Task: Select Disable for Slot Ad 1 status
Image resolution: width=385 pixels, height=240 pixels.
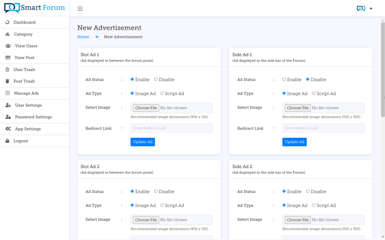Action: [x=155, y=79]
